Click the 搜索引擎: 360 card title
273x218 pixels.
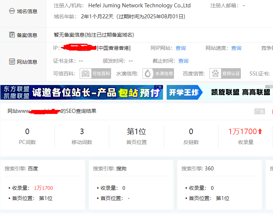click(x=197, y=169)
